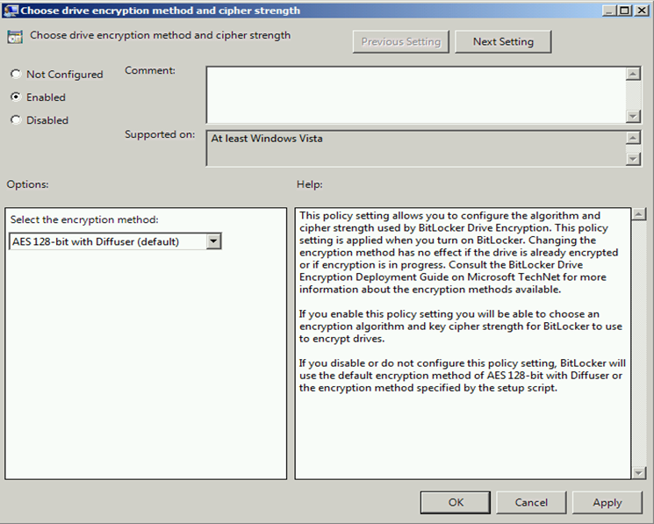
Task: Click the 'Help:' label
Action: (x=310, y=184)
